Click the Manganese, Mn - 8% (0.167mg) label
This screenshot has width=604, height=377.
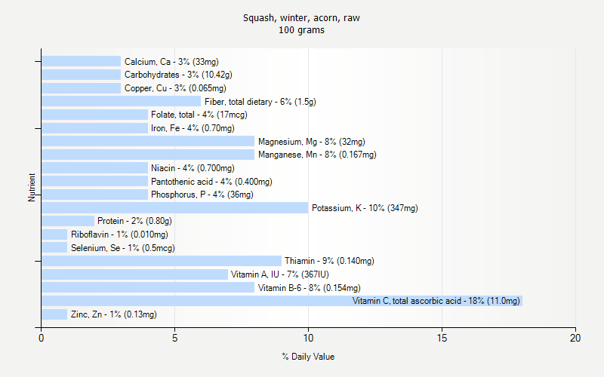(x=317, y=155)
